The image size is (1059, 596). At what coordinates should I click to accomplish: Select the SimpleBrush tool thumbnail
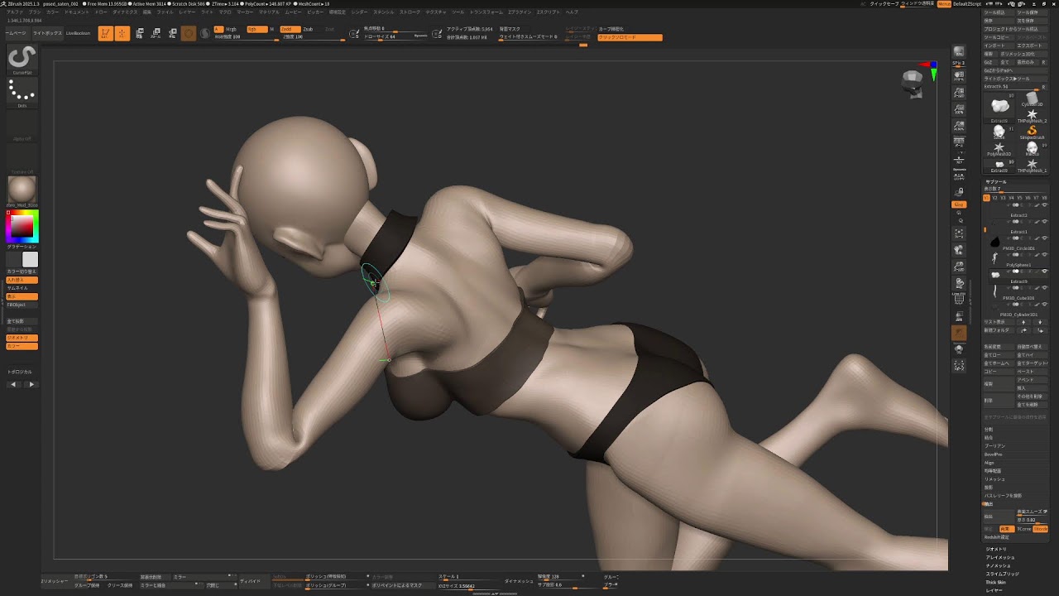1032,132
